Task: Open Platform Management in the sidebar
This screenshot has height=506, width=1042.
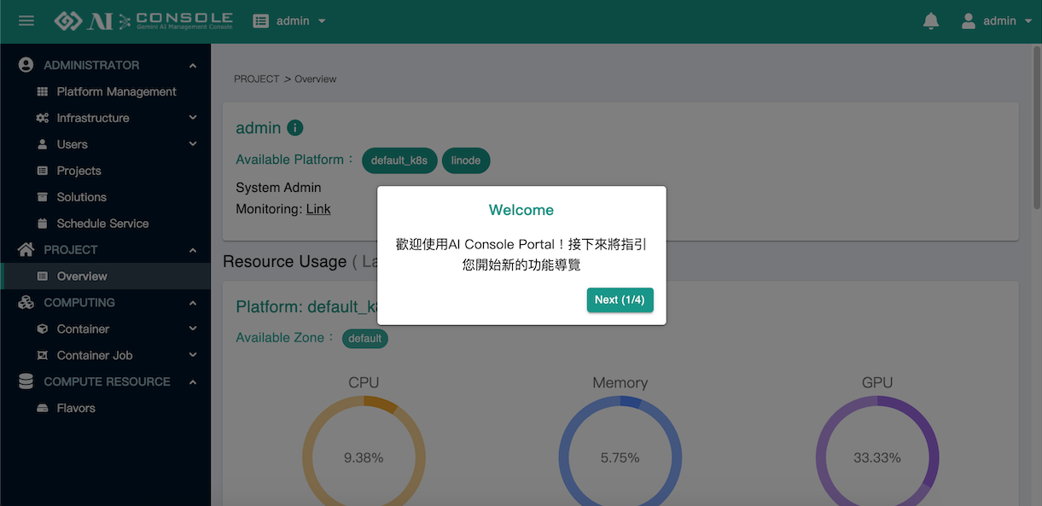Action: (105, 91)
